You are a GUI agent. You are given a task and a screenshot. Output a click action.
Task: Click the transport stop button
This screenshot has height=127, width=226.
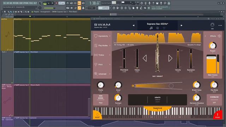pyautogui.click(x=52, y=3)
